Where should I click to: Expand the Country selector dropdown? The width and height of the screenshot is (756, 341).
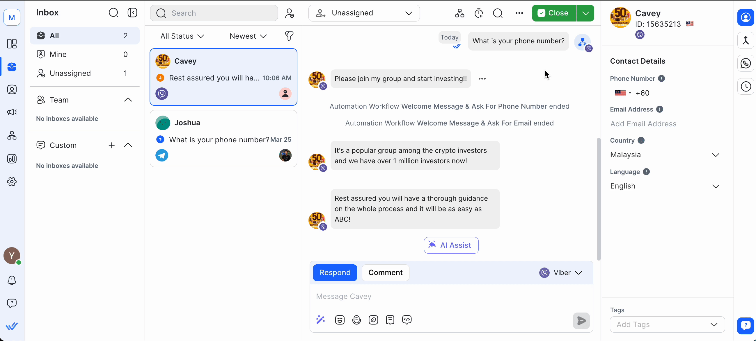tap(715, 155)
